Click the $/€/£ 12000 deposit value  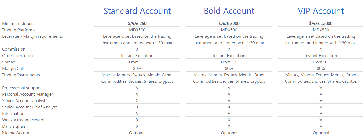[321, 24]
